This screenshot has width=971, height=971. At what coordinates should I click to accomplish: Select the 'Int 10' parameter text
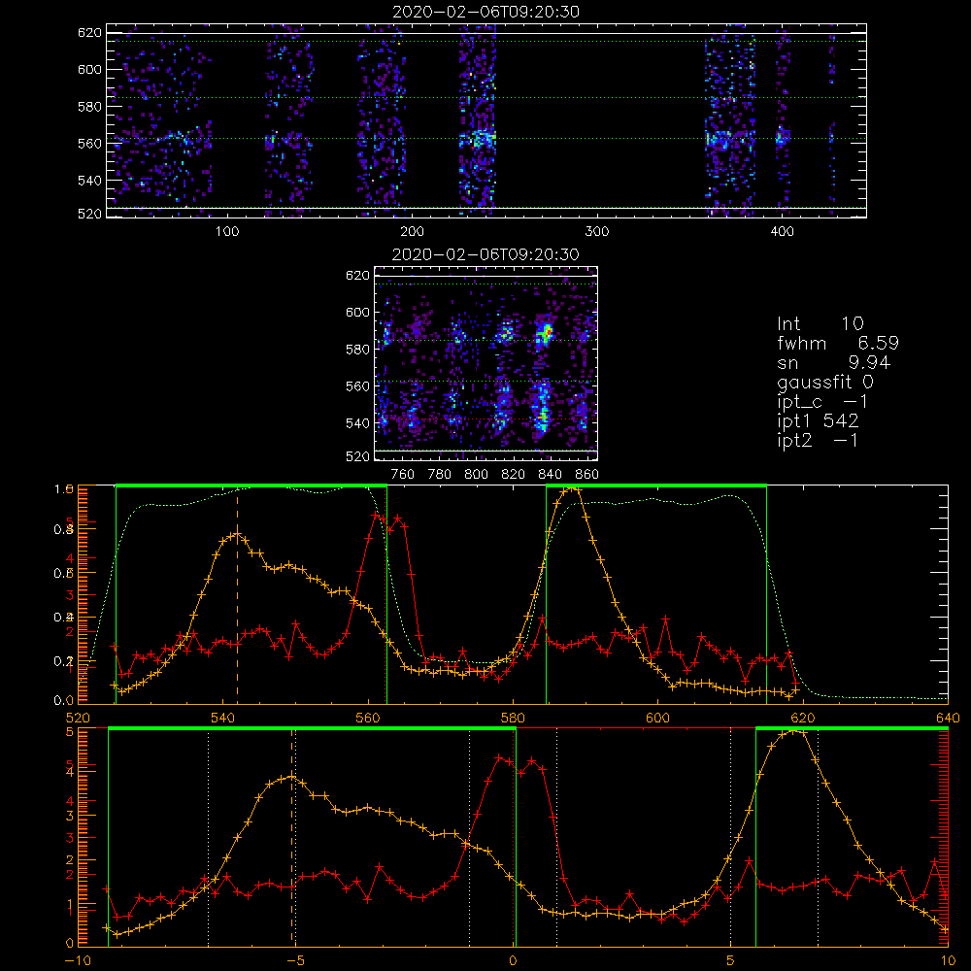tap(820, 323)
